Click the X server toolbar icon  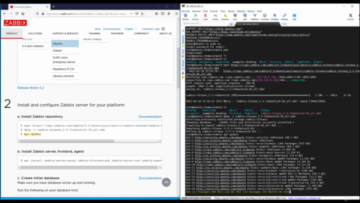tap(350, 16)
